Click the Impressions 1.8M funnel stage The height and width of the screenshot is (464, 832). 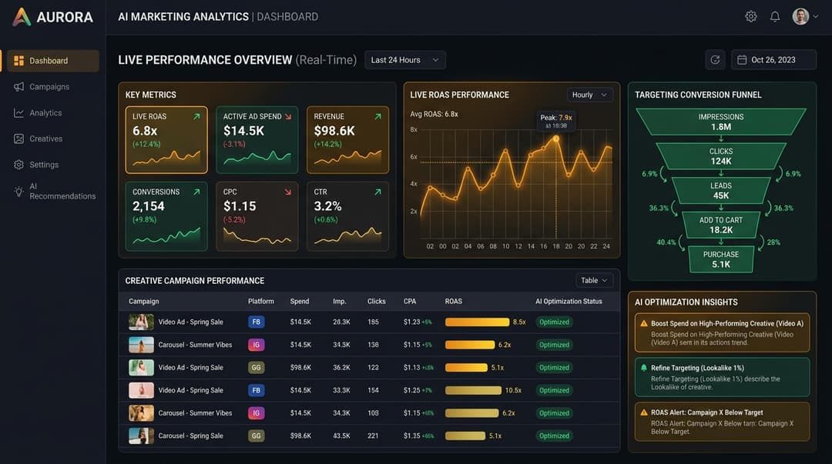pyautogui.click(x=721, y=122)
